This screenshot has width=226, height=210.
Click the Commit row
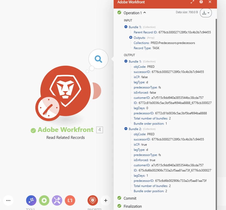tap(130, 198)
